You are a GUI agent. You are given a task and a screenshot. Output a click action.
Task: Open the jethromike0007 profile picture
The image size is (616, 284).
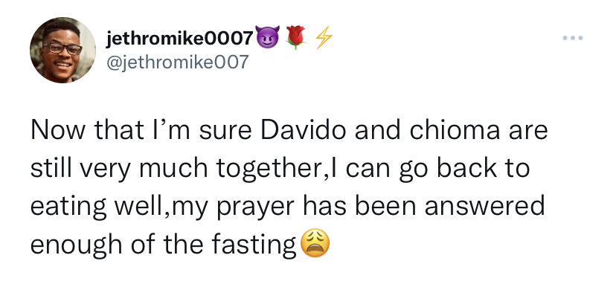click(62, 51)
